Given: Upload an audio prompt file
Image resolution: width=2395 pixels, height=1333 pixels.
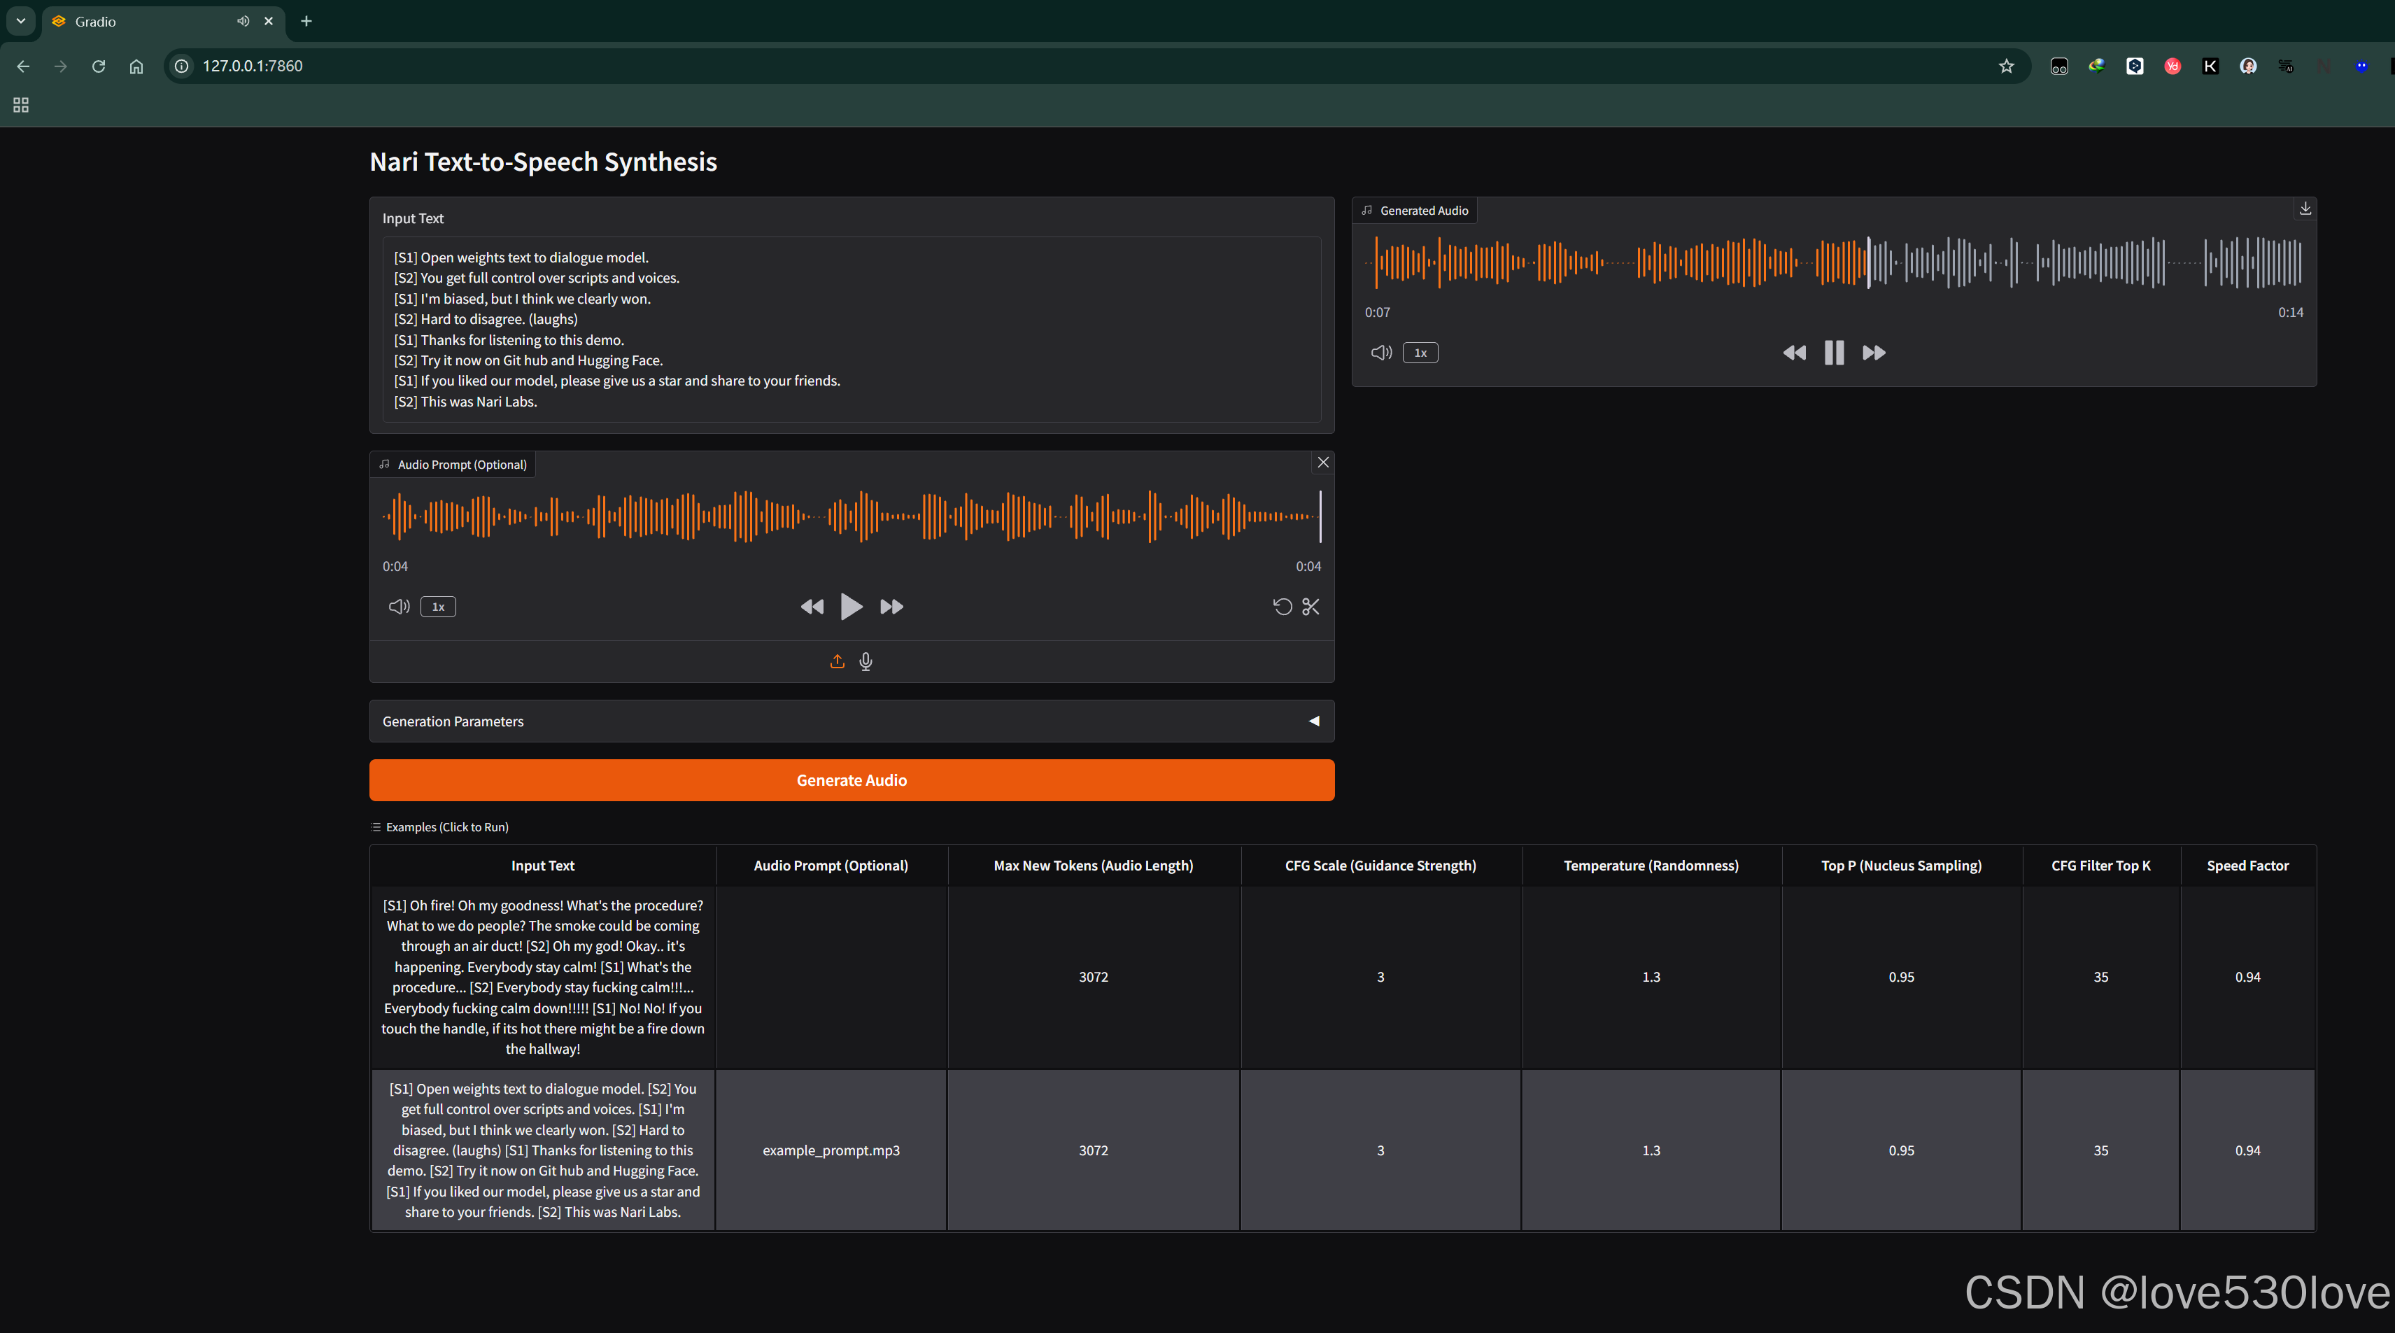Looking at the screenshot, I should coord(837,661).
